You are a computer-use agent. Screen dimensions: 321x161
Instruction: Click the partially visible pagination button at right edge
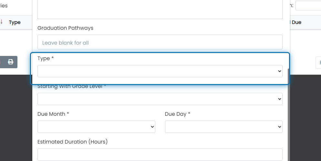(318, 63)
